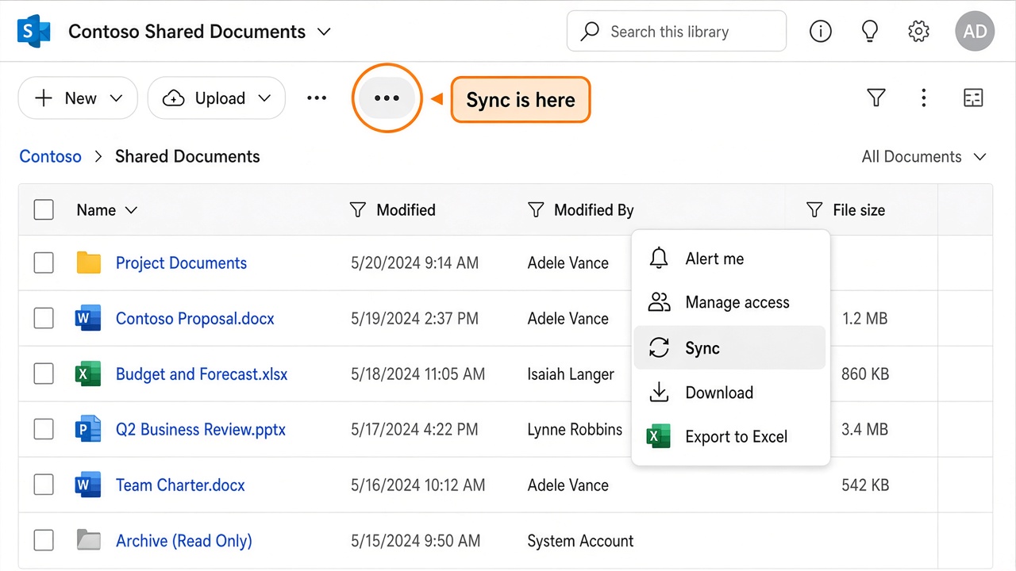Select Download in the menu
The width and height of the screenshot is (1016, 571).
[x=730, y=392]
